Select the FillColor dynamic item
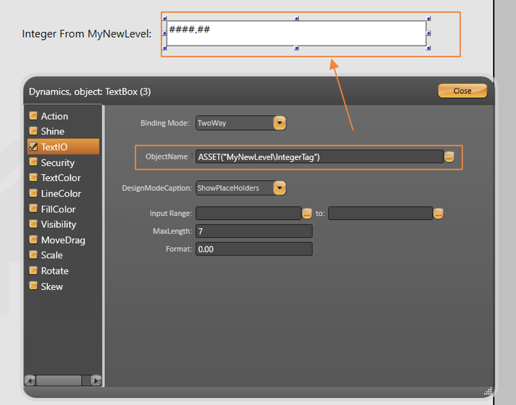The height and width of the screenshot is (405, 516). 58,209
